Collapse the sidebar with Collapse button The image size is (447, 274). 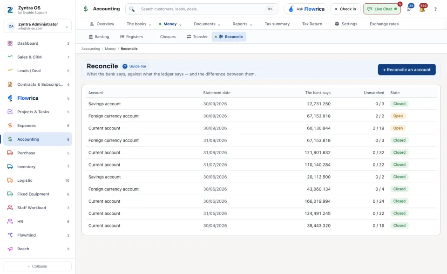click(38, 266)
